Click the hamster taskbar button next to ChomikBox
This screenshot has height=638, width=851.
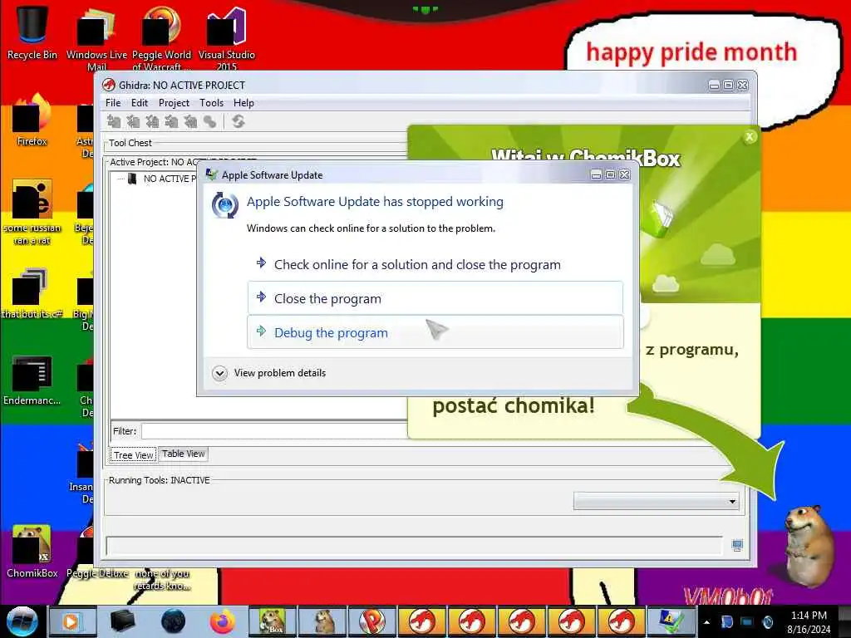click(322, 621)
